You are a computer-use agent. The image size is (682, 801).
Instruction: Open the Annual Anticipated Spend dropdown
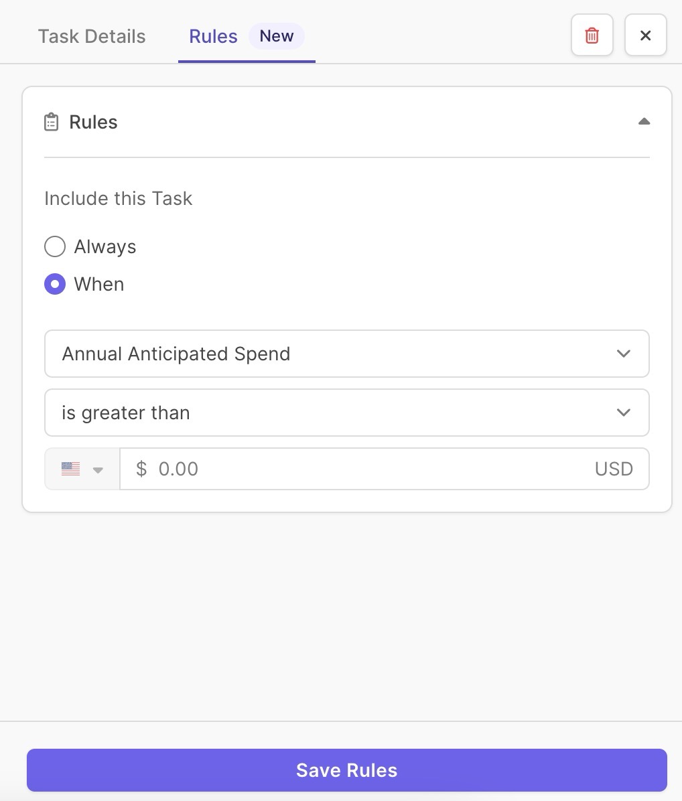point(347,354)
